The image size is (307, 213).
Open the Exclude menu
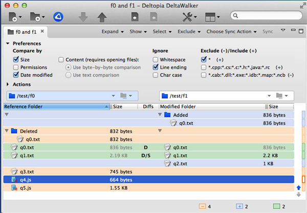(189, 32)
